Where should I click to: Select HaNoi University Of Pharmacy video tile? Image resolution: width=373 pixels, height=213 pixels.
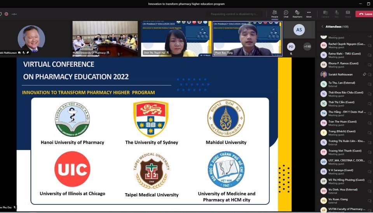click(x=105, y=39)
